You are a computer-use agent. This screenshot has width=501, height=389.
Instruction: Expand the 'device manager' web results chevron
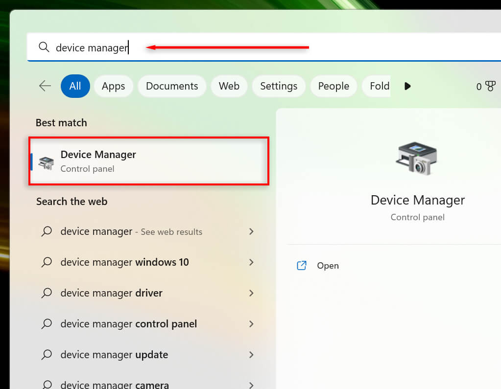[251, 231]
